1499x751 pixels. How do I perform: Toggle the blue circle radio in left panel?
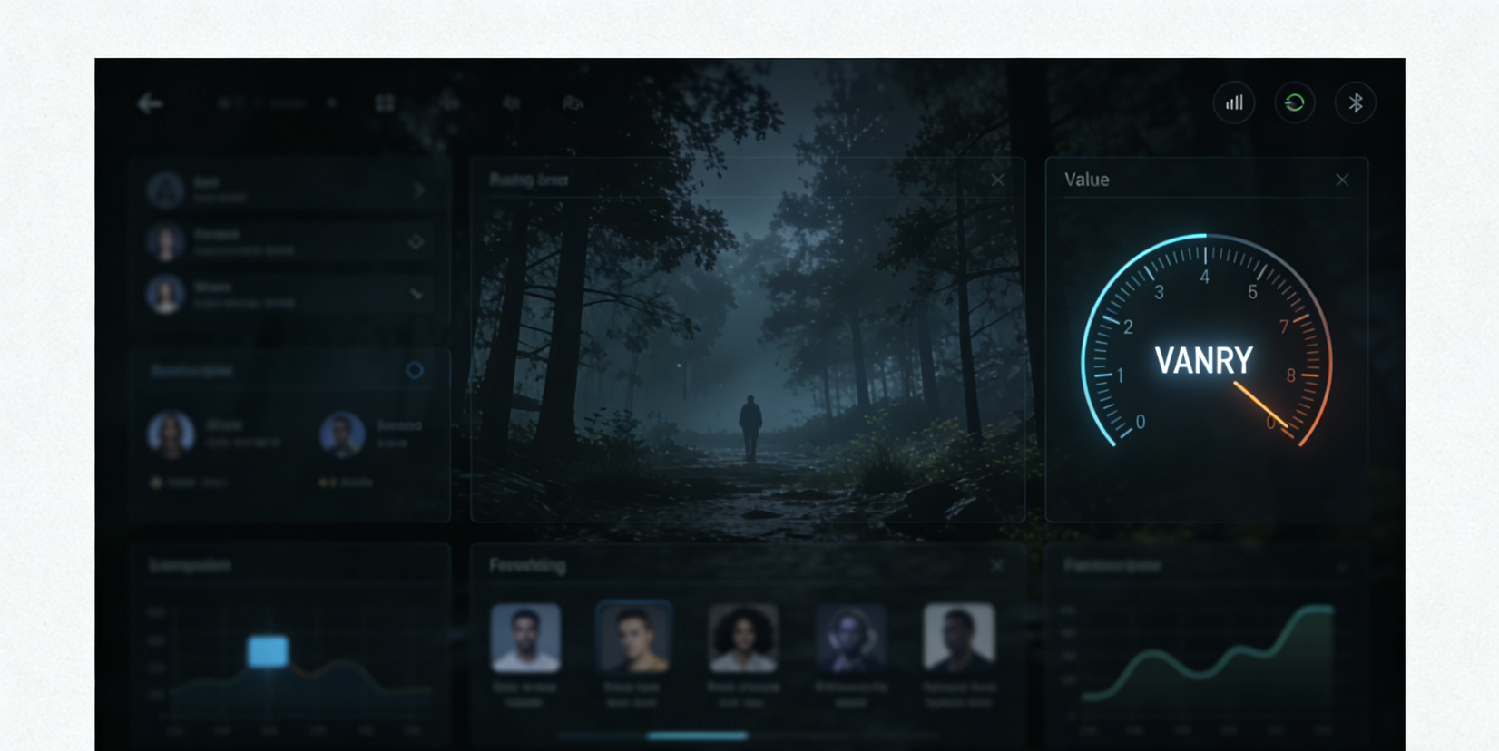click(x=415, y=370)
